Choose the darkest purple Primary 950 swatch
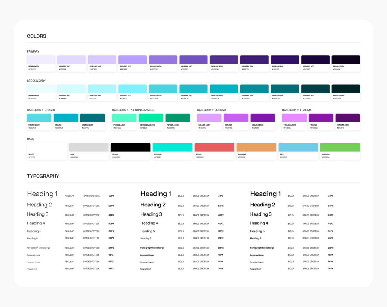The height and width of the screenshot is (307, 387). (345, 59)
